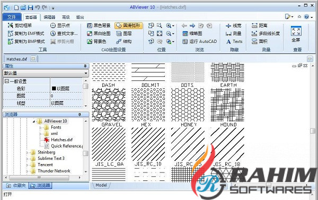The image size is (318, 200).
Task: Select the Model layout tab
Action: pos(101,185)
